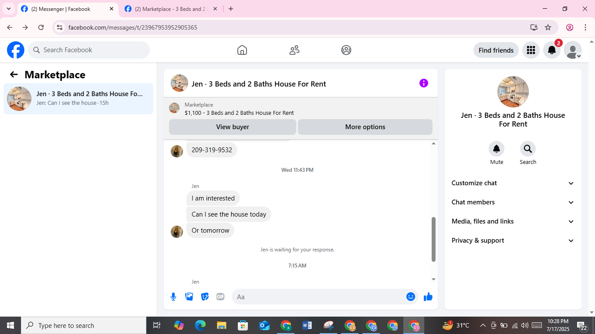Click the Chrome profile icon
This screenshot has width=595, height=334.
(x=570, y=27)
